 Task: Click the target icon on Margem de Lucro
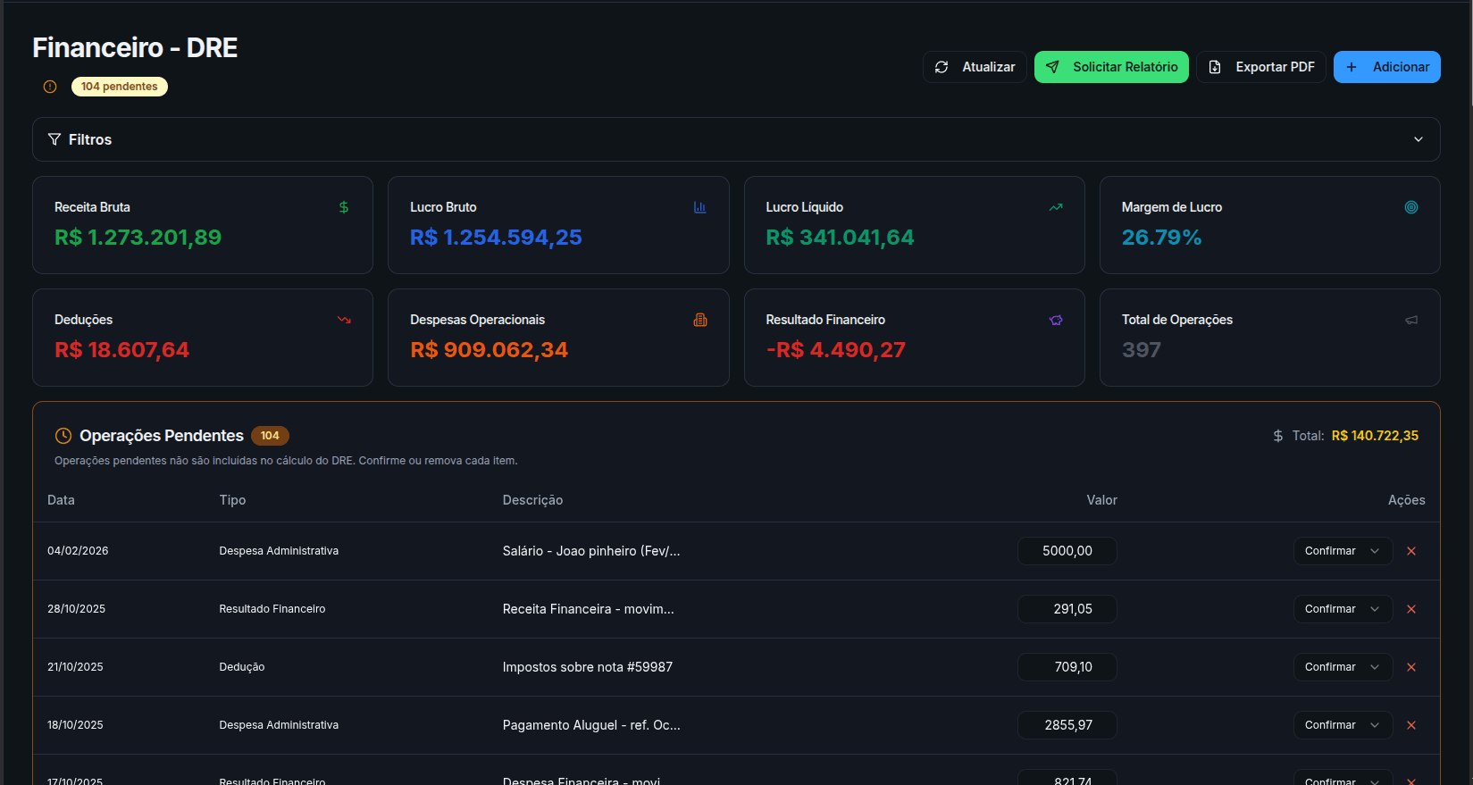click(1411, 207)
